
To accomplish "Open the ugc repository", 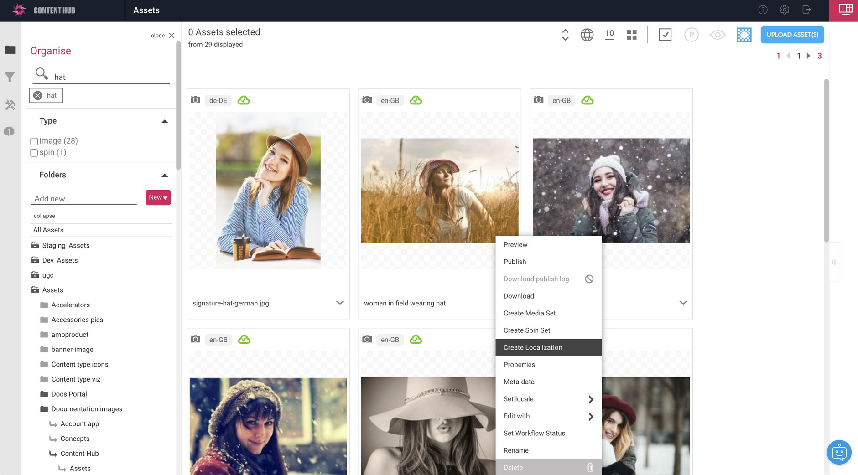I will click(48, 275).
